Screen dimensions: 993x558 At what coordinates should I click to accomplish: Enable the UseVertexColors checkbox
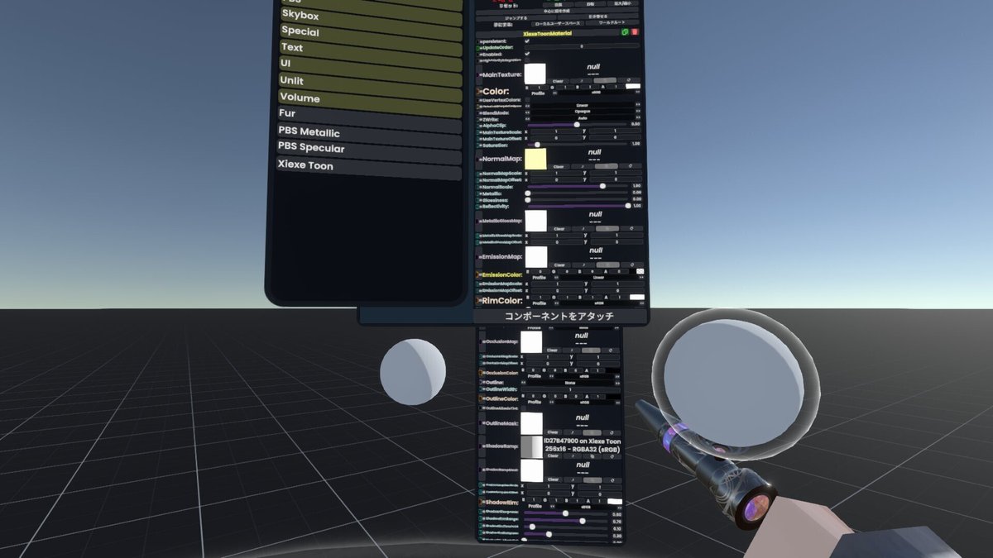point(527,99)
